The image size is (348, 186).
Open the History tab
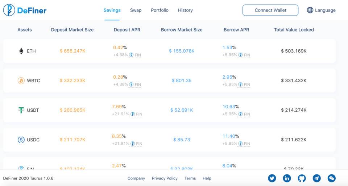pyautogui.click(x=185, y=10)
